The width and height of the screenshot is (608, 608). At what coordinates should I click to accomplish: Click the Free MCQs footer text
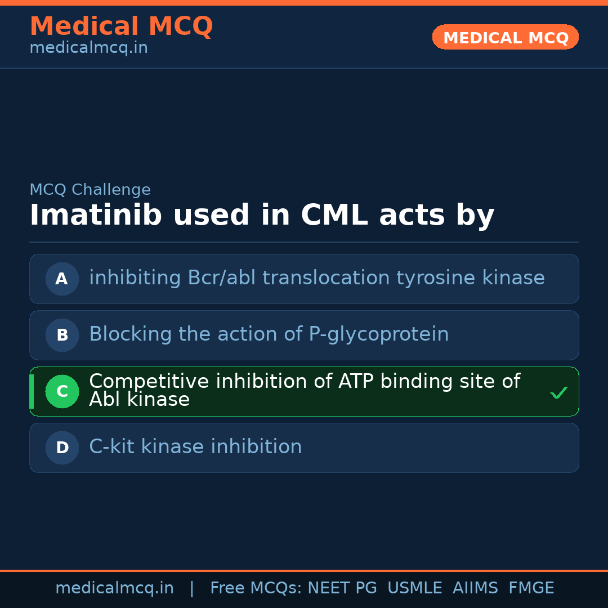tap(256, 588)
